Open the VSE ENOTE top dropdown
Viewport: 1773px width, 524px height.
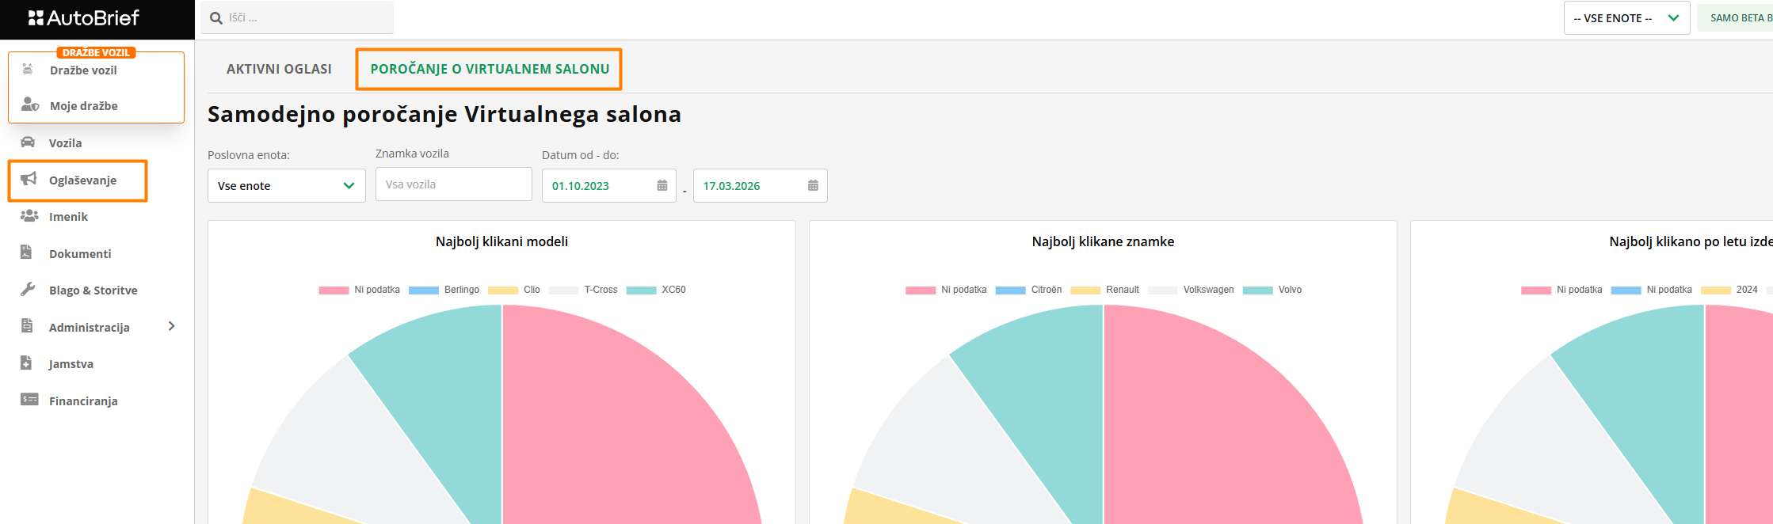[x=1625, y=17]
